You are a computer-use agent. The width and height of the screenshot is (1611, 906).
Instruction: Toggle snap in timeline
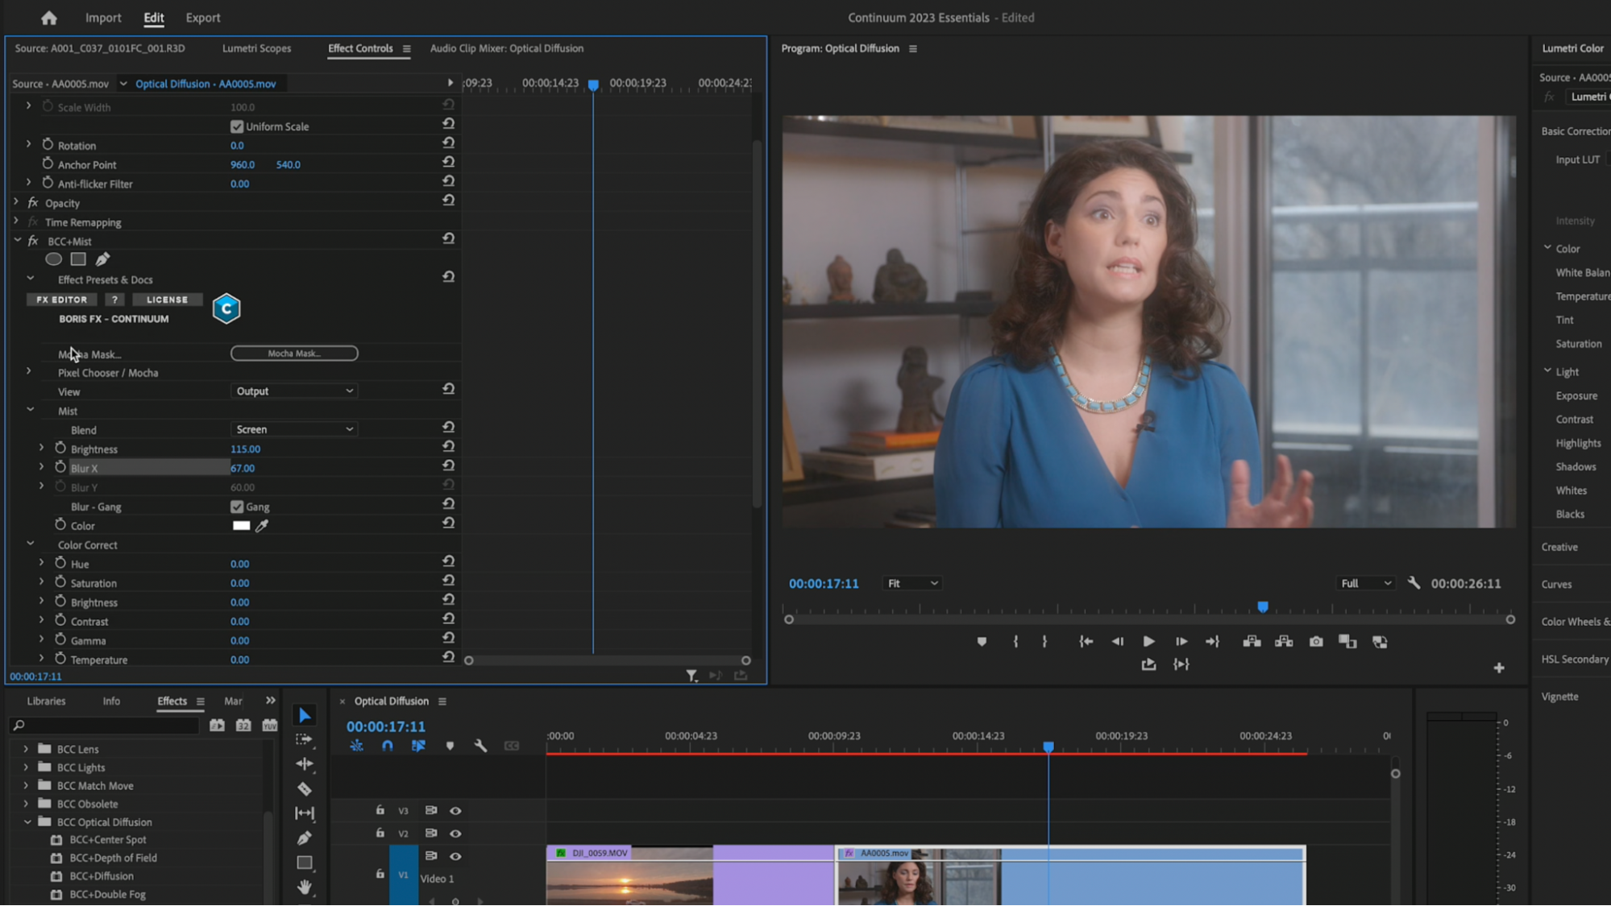(x=388, y=746)
